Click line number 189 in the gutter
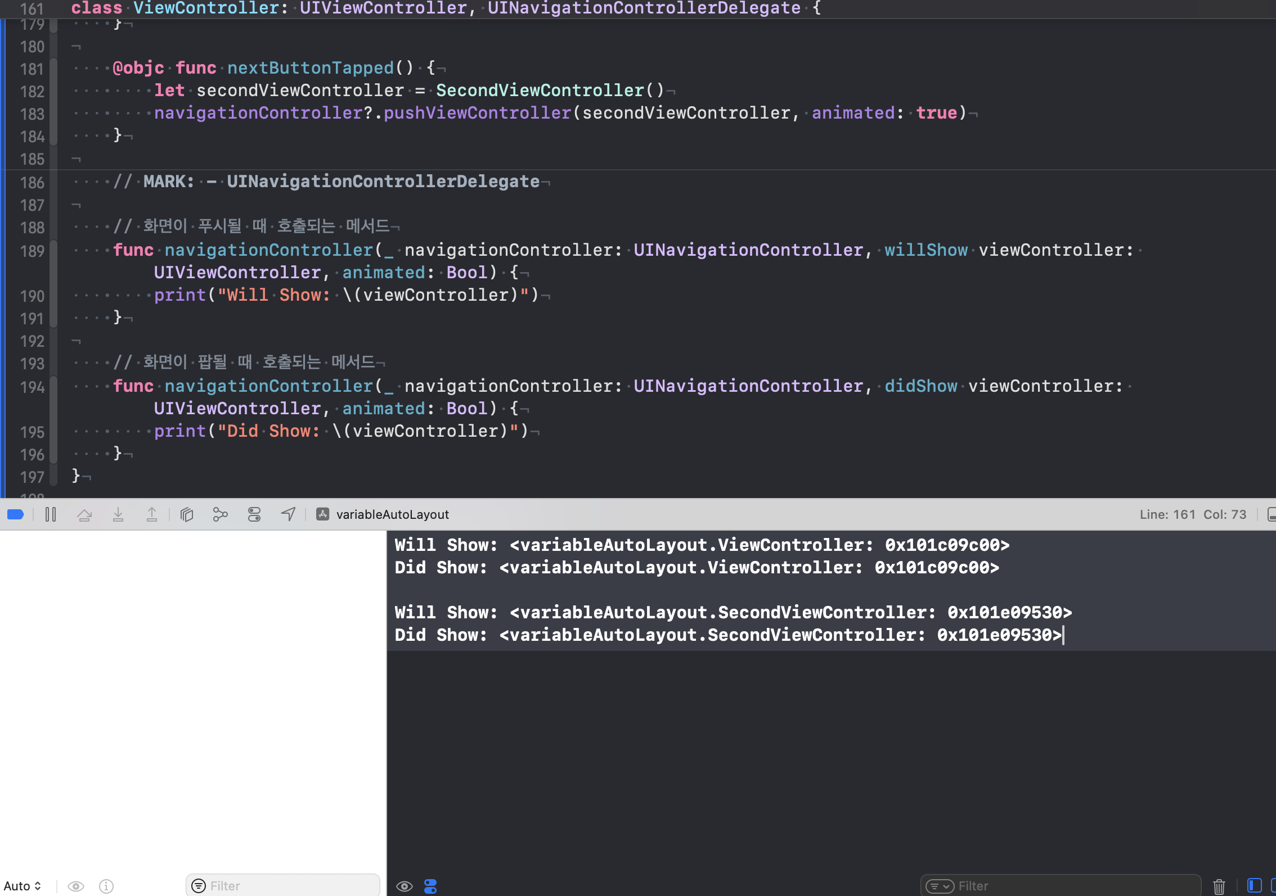 32,251
